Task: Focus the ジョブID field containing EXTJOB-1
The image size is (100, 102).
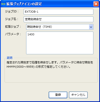Action: tap(58, 12)
